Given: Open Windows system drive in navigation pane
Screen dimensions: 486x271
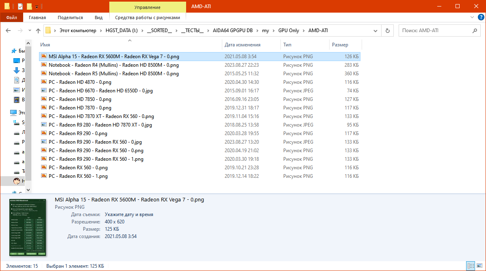Looking at the screenshot, I should pyautogui.click(x=17, y=122).
